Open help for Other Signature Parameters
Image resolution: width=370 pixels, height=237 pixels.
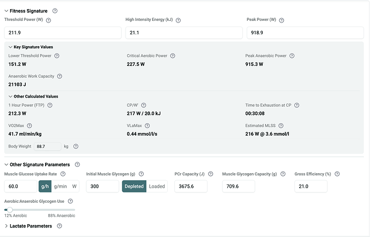(77, 165)
